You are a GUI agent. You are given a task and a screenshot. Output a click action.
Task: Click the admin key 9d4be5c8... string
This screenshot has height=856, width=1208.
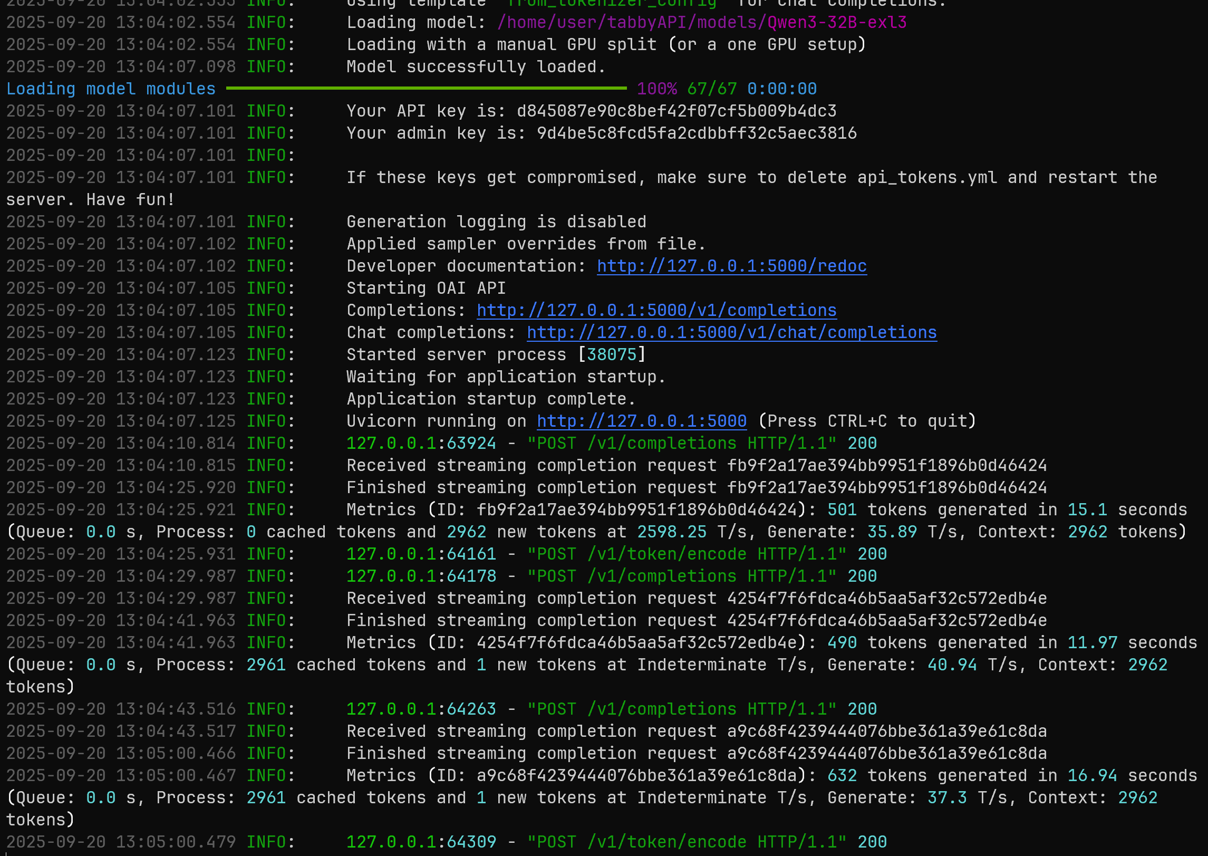point(696,133)
